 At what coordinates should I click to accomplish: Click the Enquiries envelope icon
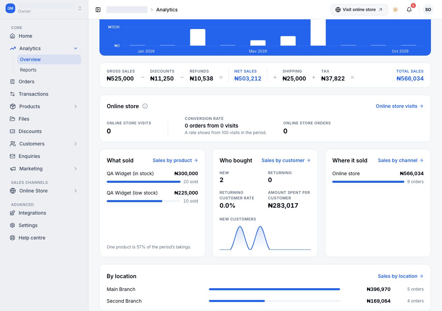pos(12,156)
